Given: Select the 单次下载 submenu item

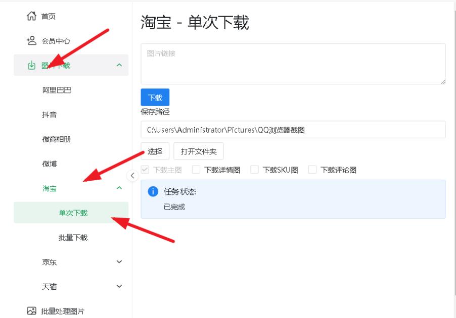Looking at the screenshot, I should coord(71,213).
